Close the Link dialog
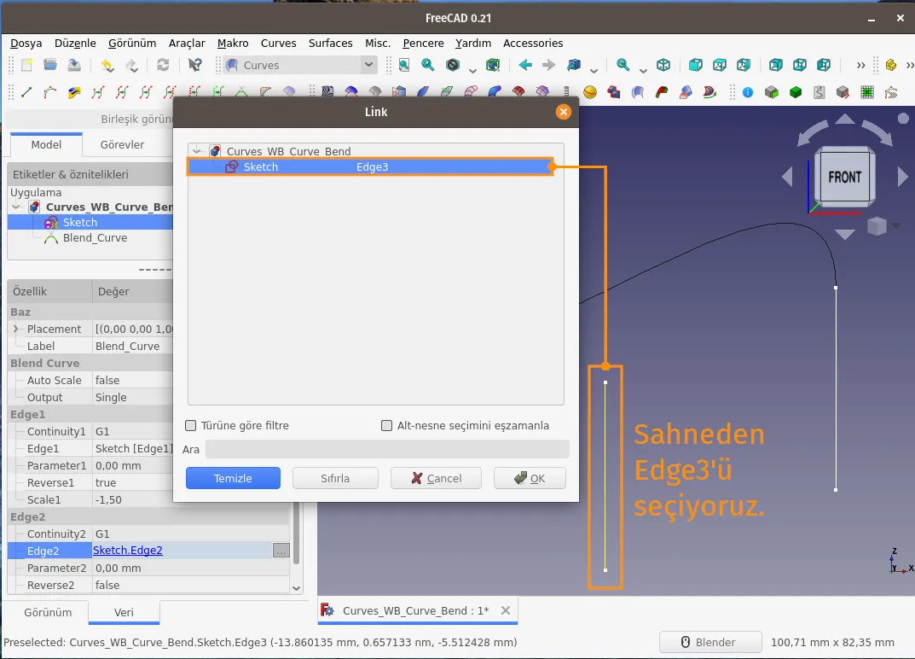Viewport: 915px width, 659px height. pyautogui.click(x=563, y=112)
